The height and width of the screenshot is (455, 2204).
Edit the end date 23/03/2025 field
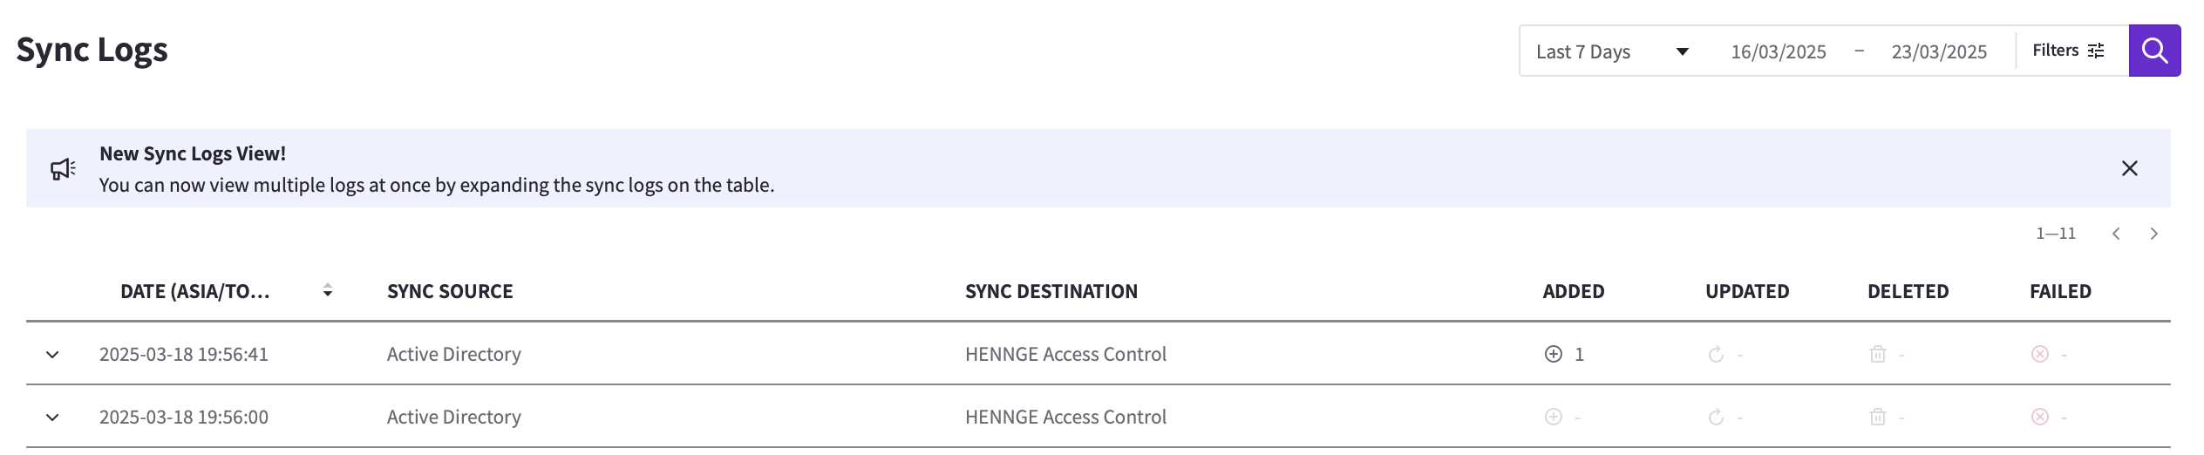pos(1939,51)
